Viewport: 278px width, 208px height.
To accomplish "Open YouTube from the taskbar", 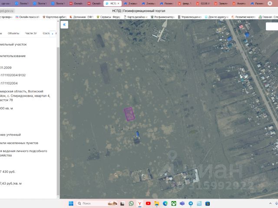I will tap(148, 203).
